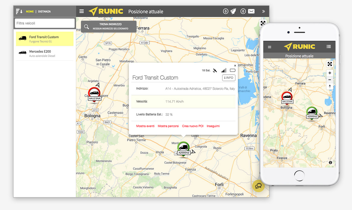Click the signal strength bars icon
This screenshot has height=210, width=352.
click(x=224, y=70)
